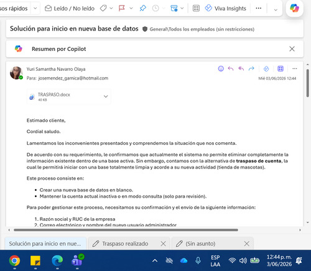The height and width of the screenshot is (271, 311).
Task: Open the battery tray icon
Action: pos(254,260)
